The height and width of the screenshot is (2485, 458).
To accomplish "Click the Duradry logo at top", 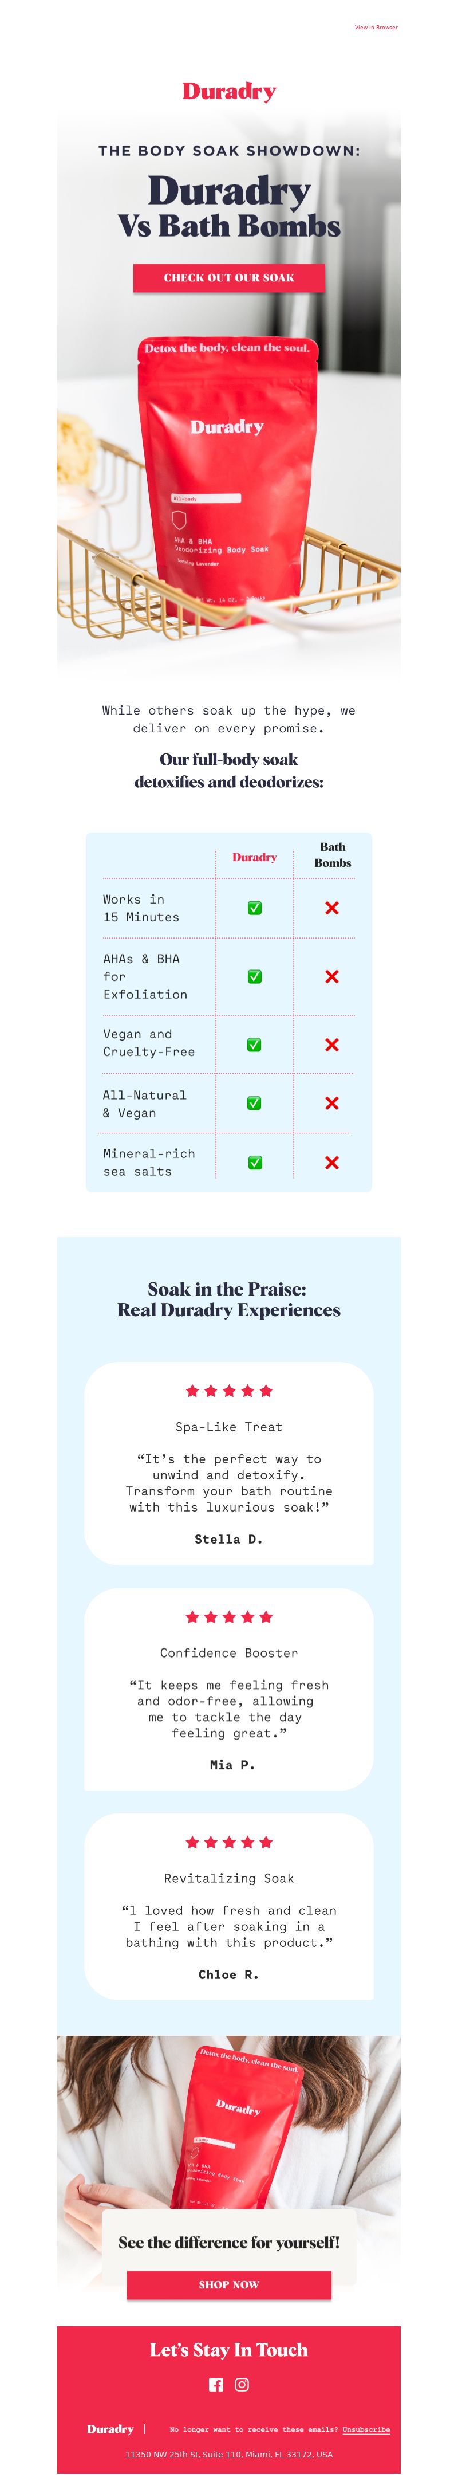I will (x=228, y=92).
